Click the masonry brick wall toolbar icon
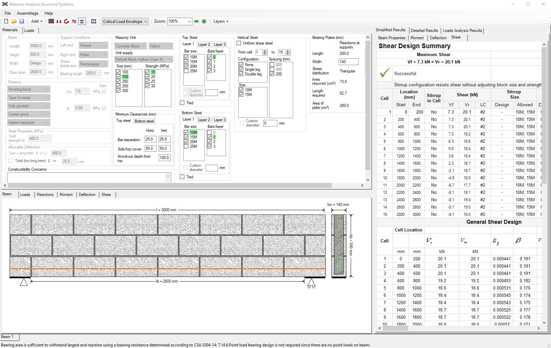 (51, 21)
